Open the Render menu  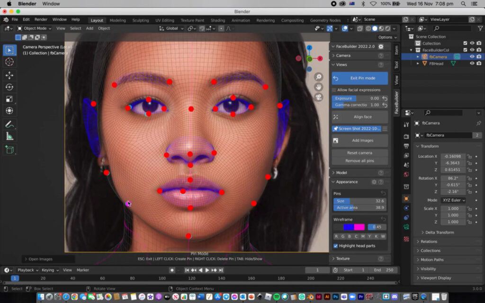tap(41, 20)
